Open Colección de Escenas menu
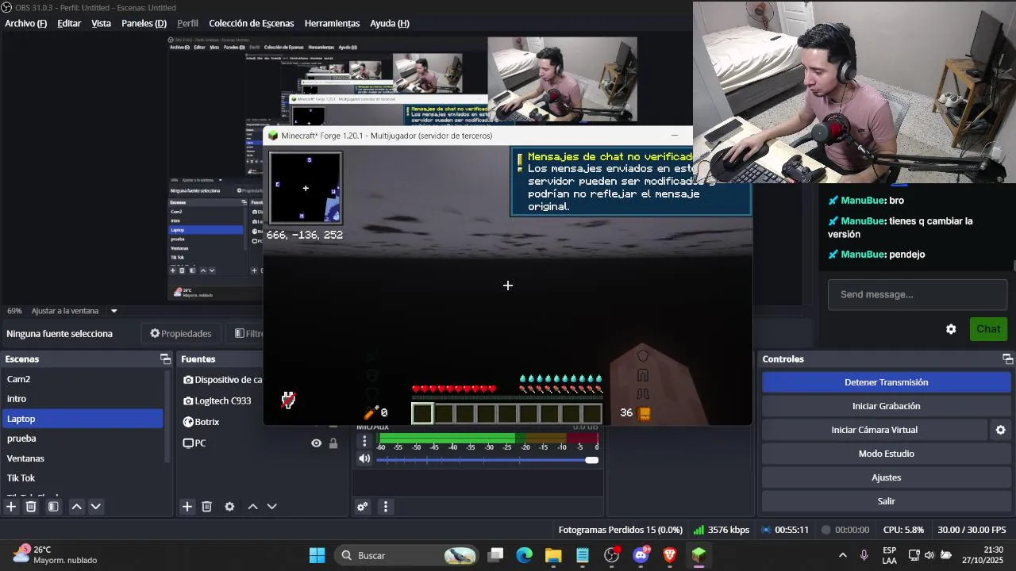The width and height of the screenshot is (1016, 571). click(252, 23)
